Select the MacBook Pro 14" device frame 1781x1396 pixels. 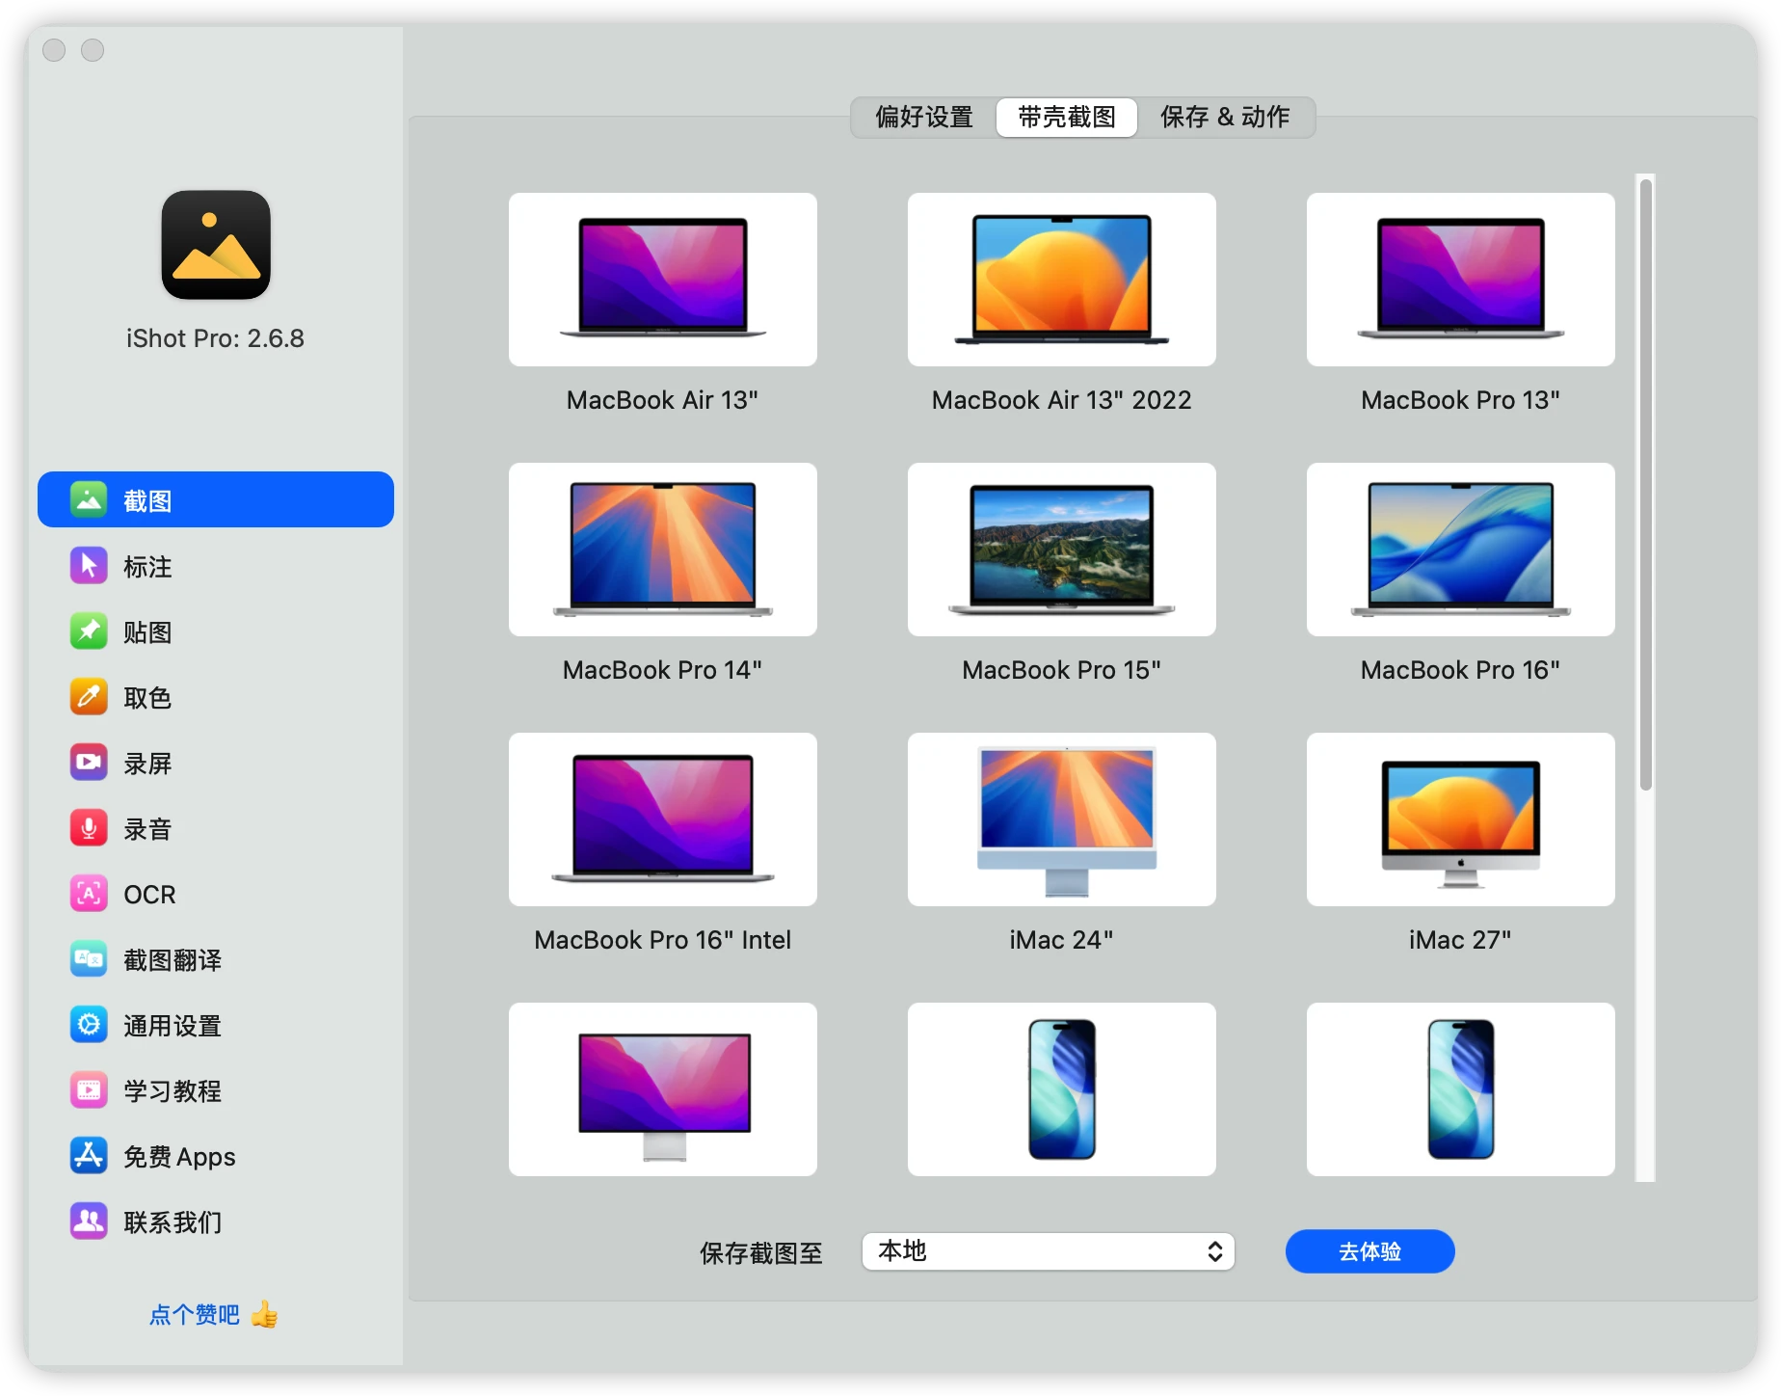[663, 550]
